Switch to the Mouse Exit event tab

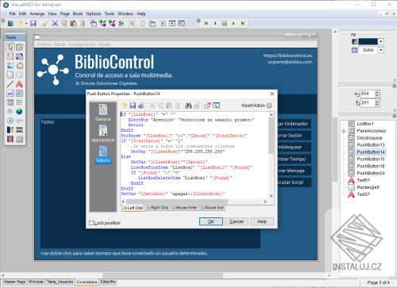212,208
